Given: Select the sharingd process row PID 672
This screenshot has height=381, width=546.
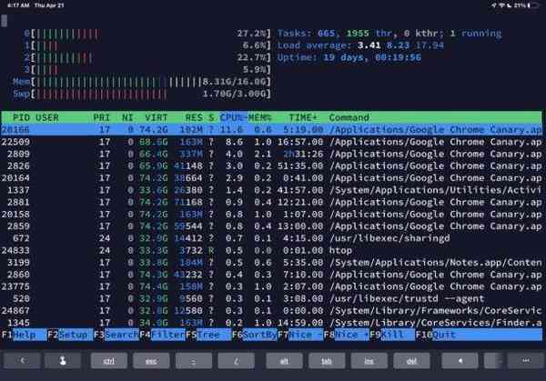Looking at the screenshot, I should (x=271, y=238).
